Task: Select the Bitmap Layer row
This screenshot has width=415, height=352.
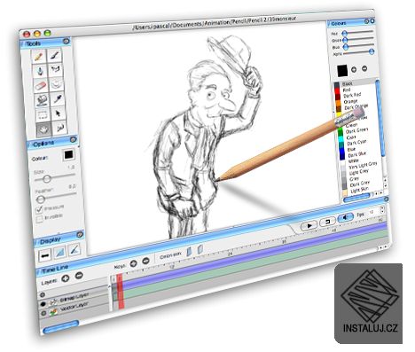Action: [74, 299]
